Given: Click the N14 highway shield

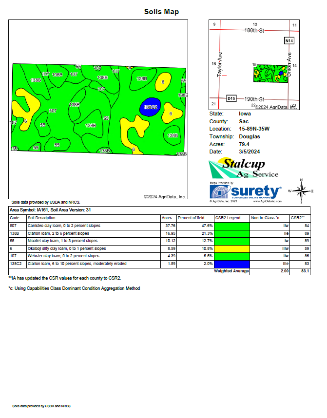Looking at the screenshot, I should pyautogui.click(x=289, y=41).
